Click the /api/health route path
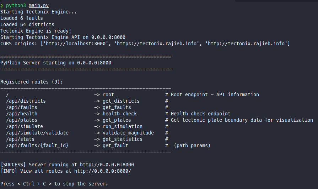318x189 pixels. [x=22, y=114]
